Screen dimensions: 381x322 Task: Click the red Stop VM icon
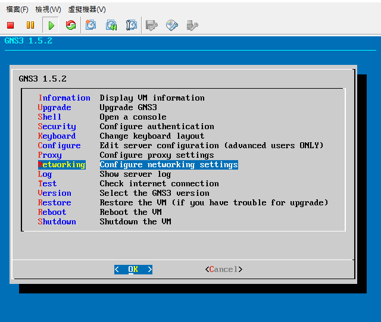point(11,25)
